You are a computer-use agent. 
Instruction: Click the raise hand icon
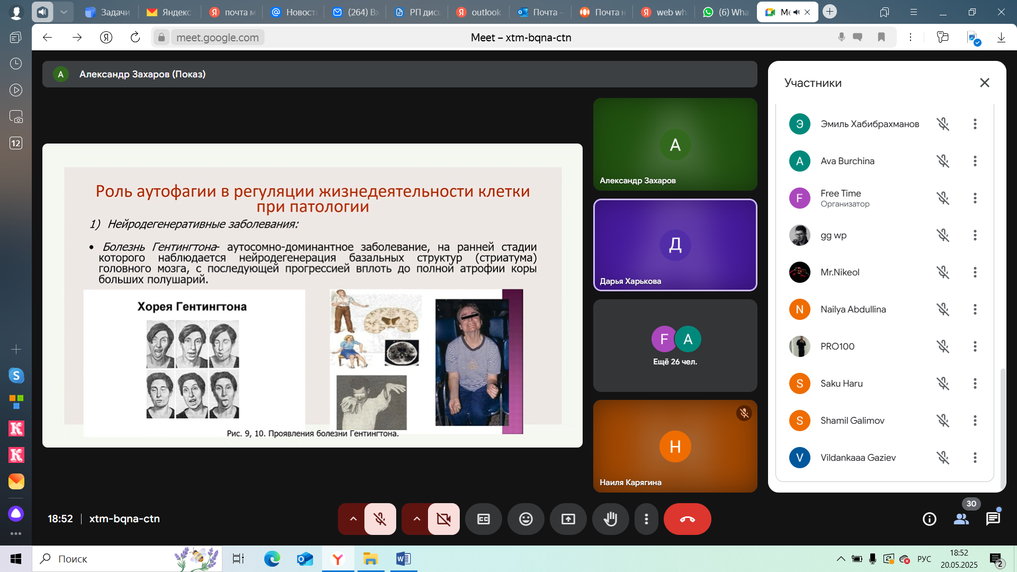click(610, 519)
